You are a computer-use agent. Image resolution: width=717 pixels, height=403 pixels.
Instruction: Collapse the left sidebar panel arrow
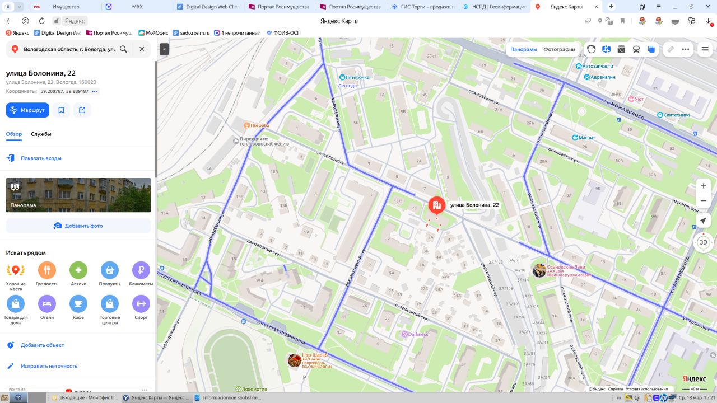[x=164, y=49]
